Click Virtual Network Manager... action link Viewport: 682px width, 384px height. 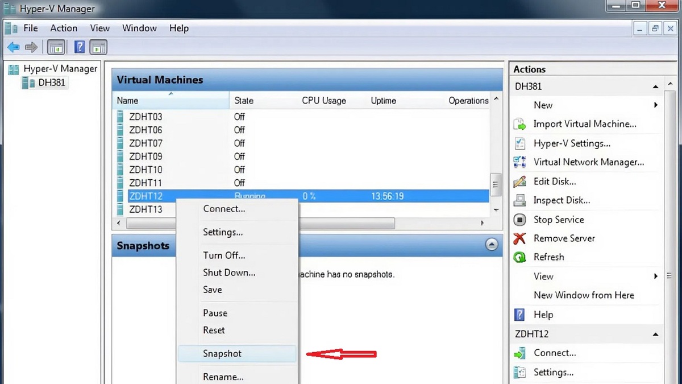(589, 162)
